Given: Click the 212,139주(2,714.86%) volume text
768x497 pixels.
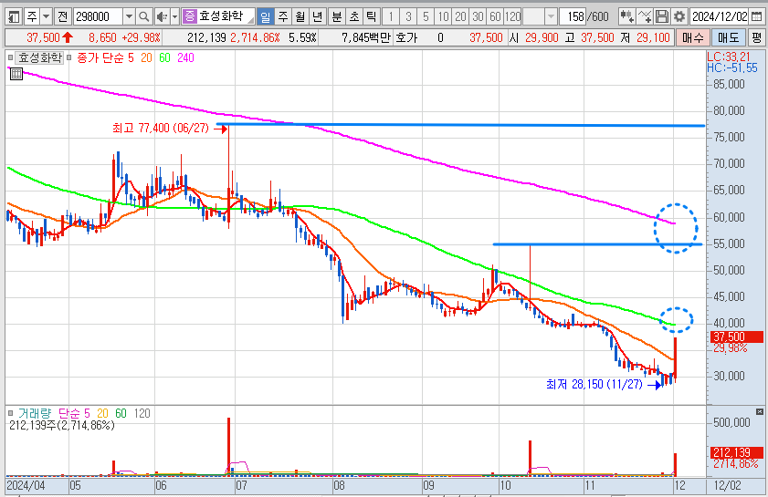Looking at the screenshot, I should 62,425.
